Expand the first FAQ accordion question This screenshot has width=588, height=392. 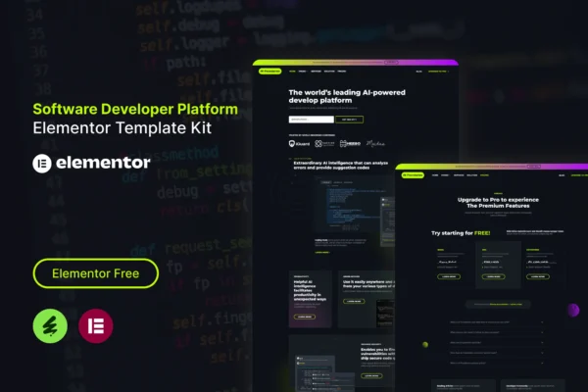[x=497, y=322]
